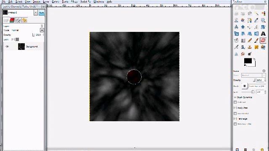Open the Windows menu

pos(98,2)
